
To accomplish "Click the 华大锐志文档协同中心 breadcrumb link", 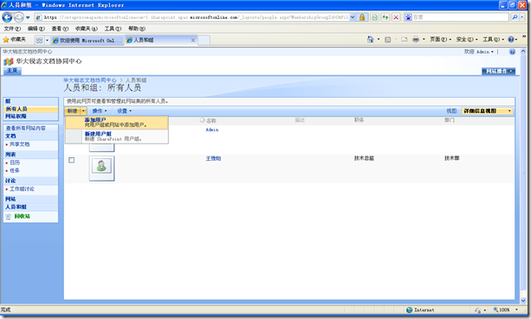I will click(x=90, y=80).
